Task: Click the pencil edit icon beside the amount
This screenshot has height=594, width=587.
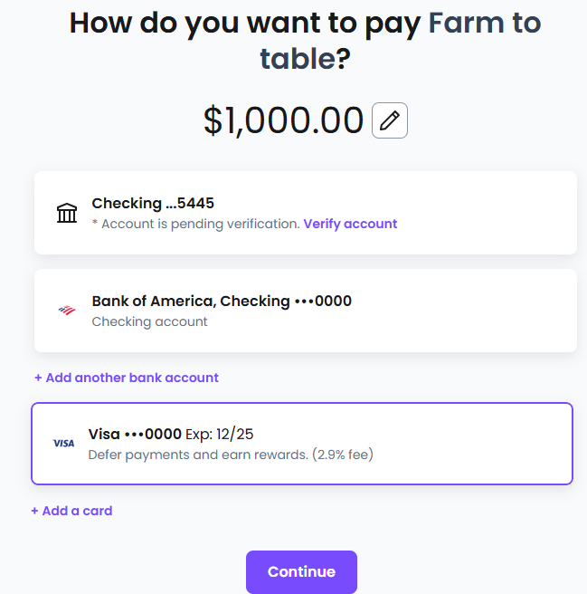Action: [390, 120]
